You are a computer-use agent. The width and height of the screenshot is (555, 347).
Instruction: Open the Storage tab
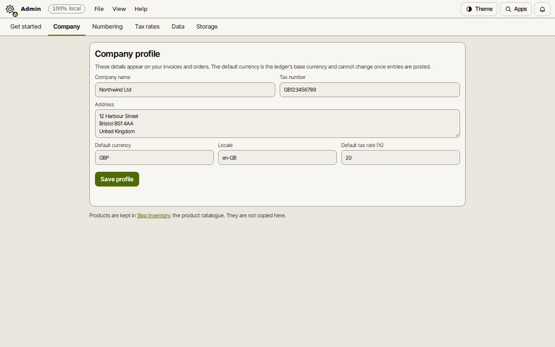point(207,27)
